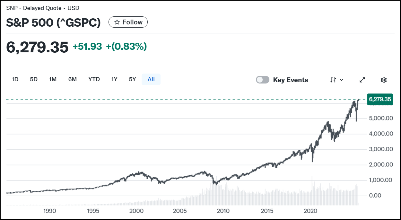Image resolution: width=401 pixels, height=220 pixels.
Task: Click the 2000 label on the time axis
Action: pos(136,211)
